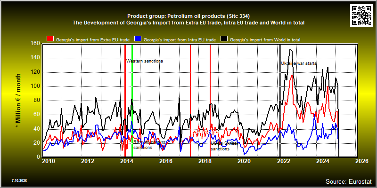Click the "Ukraine war starts" annotation label

[x=299, y=63]
